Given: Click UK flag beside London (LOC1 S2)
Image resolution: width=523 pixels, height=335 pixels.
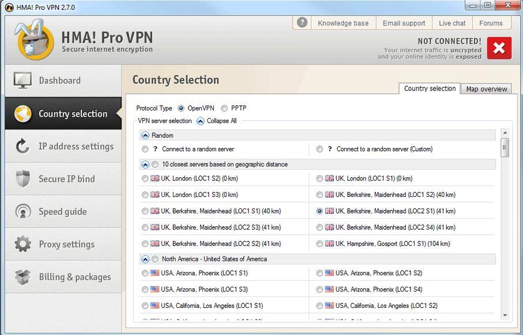Looking at the screenshot, I should point(155,178).
